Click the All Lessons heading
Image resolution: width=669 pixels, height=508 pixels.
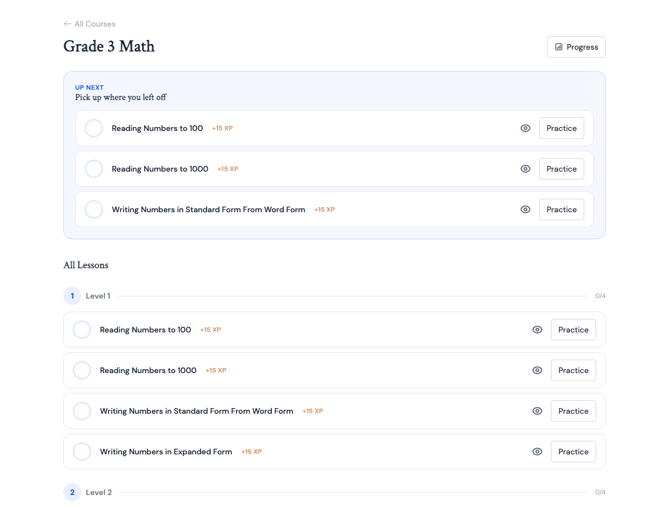click(86, 265)
